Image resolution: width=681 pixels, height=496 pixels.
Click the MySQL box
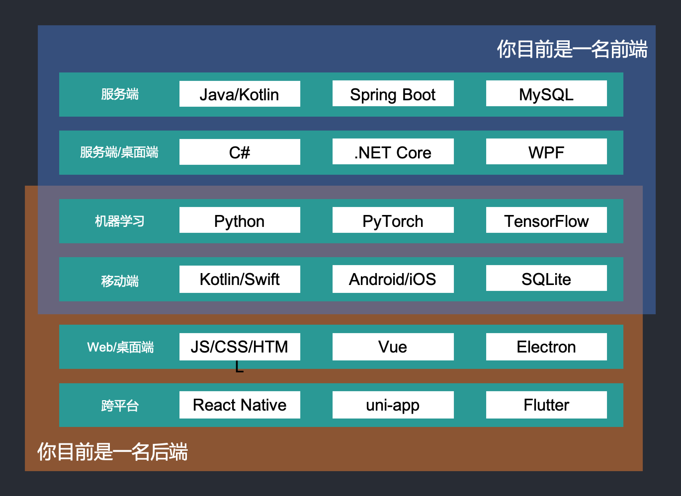546,94
